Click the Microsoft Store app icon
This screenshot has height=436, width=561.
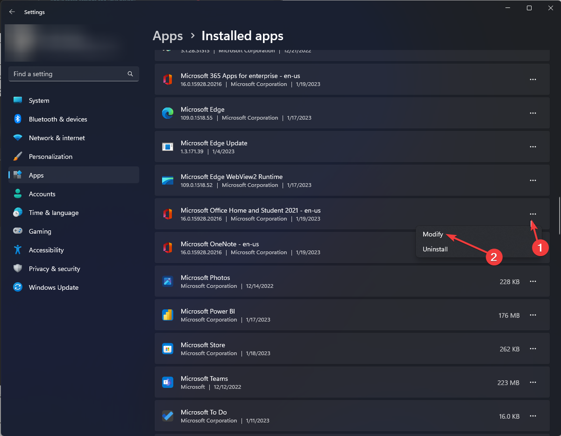pyautogui.click(x=167, y=349)
